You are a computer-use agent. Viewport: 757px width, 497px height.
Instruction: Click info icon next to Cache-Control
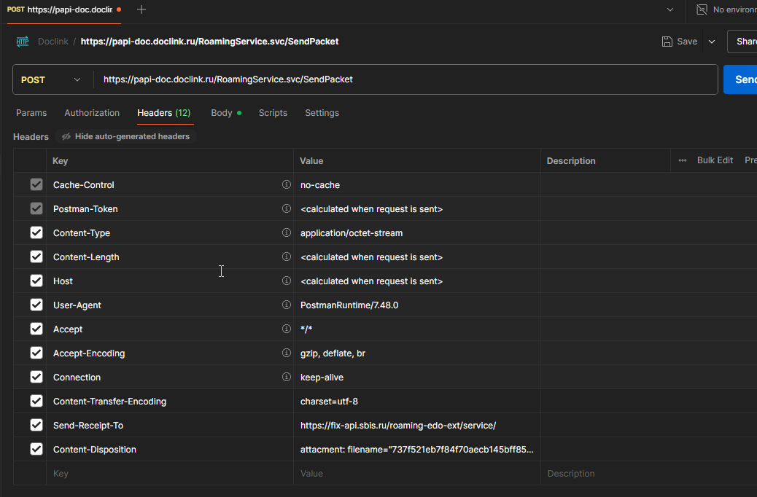point(287,185)
